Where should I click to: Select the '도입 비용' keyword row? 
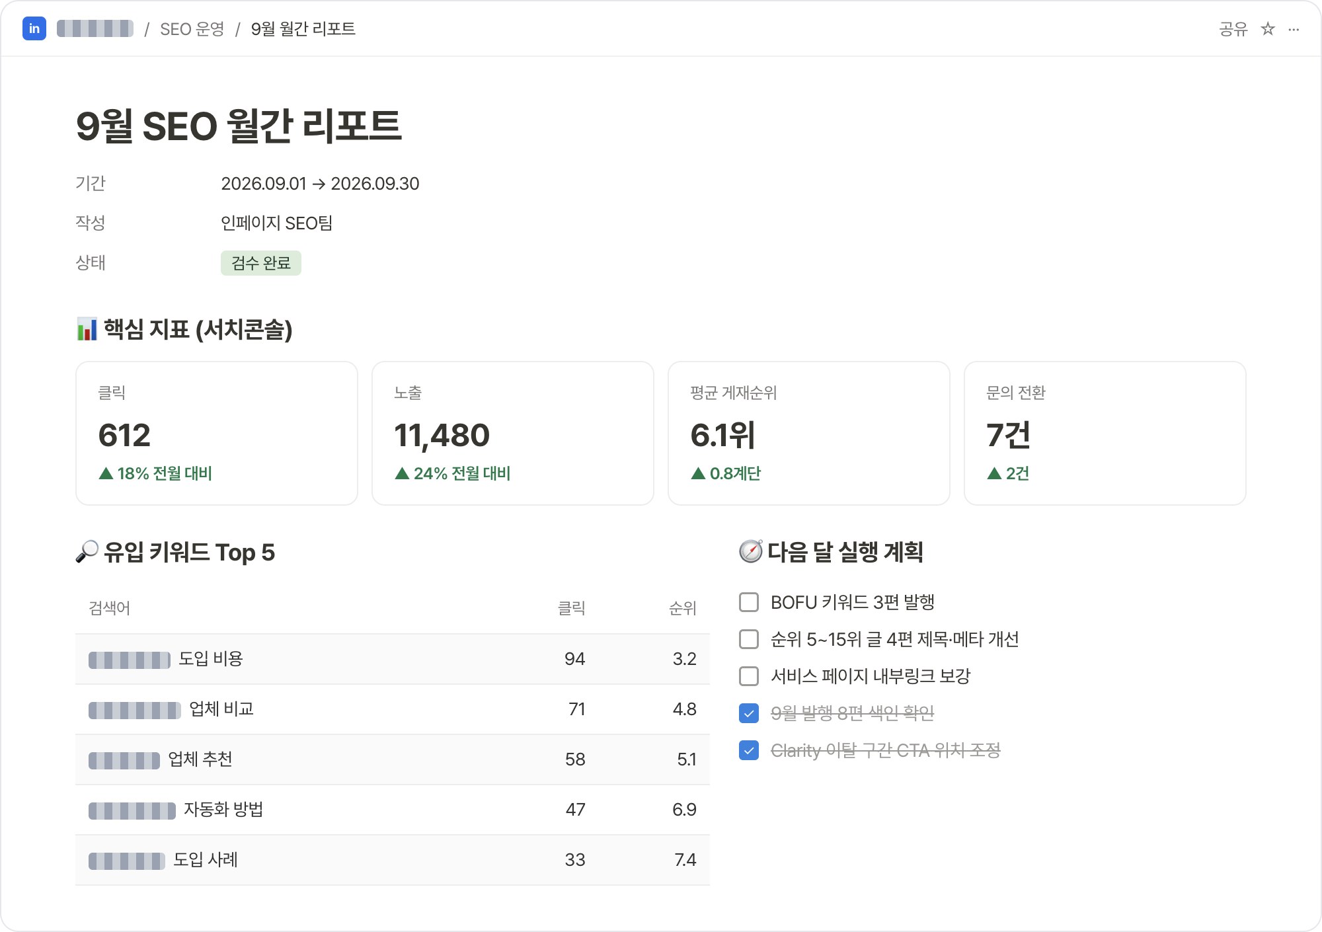tap(393, 659)
